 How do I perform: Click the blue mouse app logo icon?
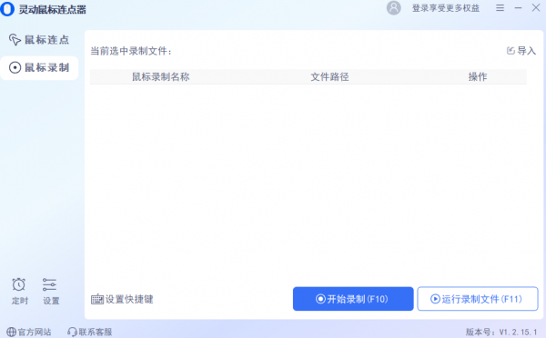tap(7, 9)
